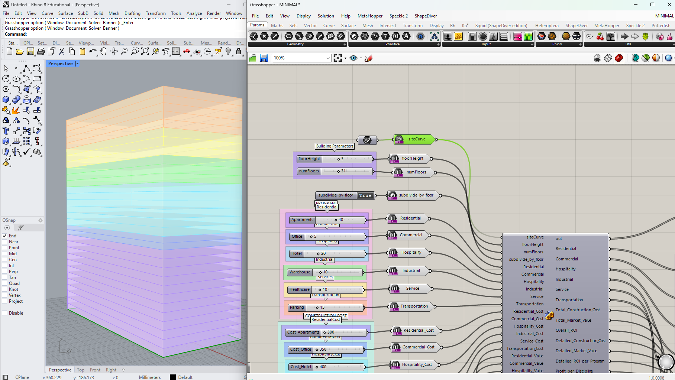The image size is (675, 380).
Task: Click the light bulb icon in Rhino toolbar
Action: 229,52
